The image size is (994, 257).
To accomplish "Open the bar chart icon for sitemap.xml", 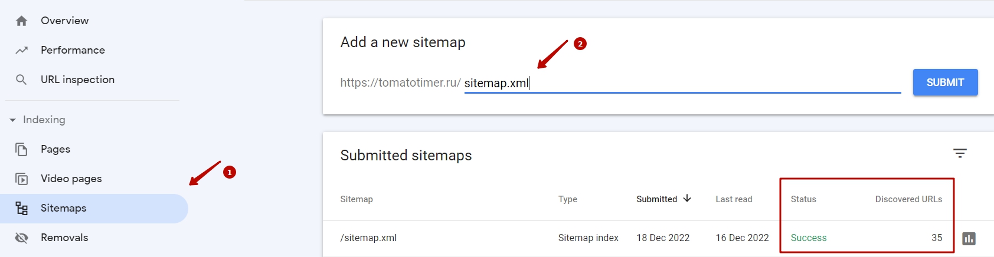I will (x=969, y=238).
